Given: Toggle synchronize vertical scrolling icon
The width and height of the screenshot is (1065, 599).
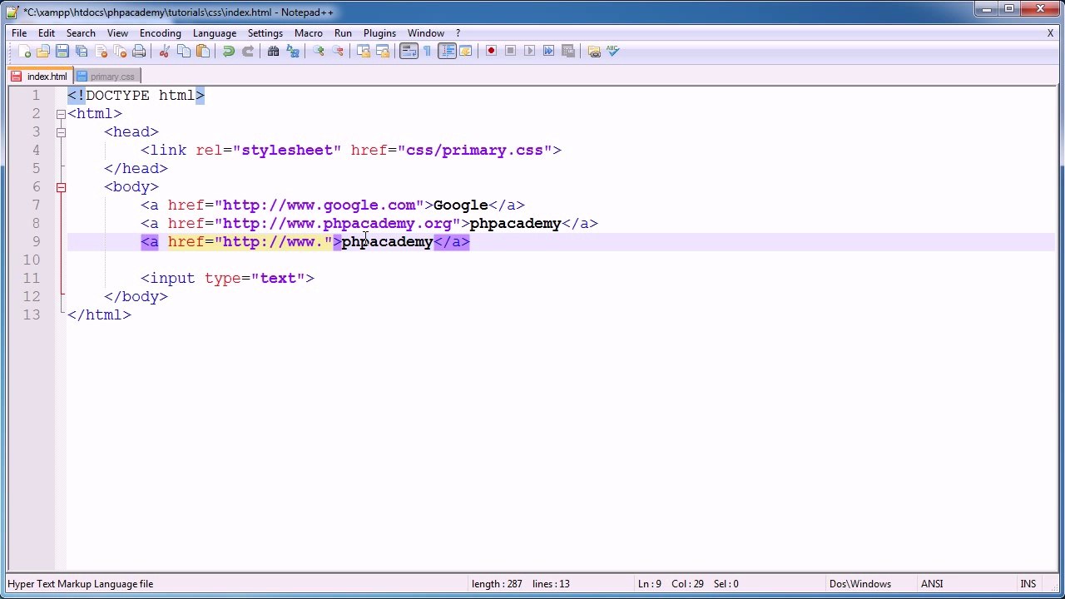Looking at the screenshot, I should (364, 52).
